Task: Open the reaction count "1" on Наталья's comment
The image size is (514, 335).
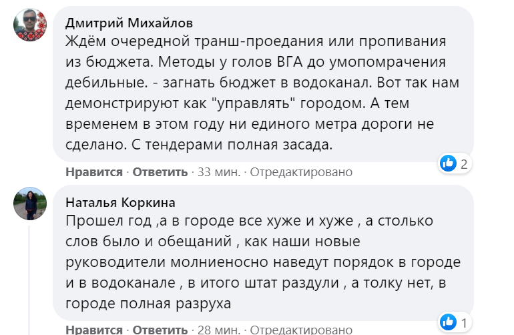Action: 464,320
